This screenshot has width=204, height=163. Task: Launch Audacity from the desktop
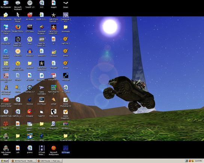[x=30, y=52]
